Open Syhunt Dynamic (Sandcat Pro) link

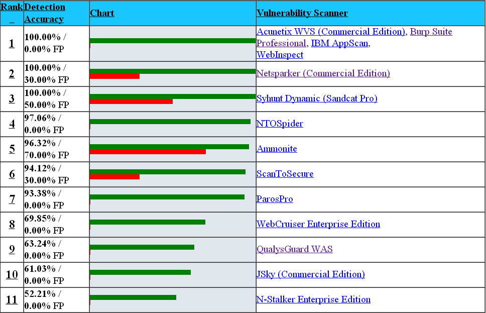(x=317, y=98)
